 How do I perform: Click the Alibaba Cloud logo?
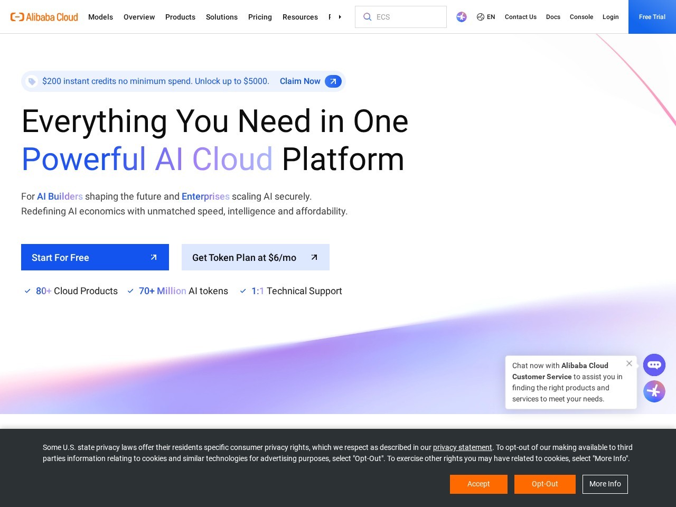[x=44, y=17]
